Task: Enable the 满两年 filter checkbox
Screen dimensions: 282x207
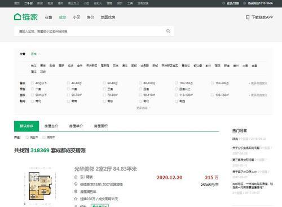Action: click(x=44, y=137)
